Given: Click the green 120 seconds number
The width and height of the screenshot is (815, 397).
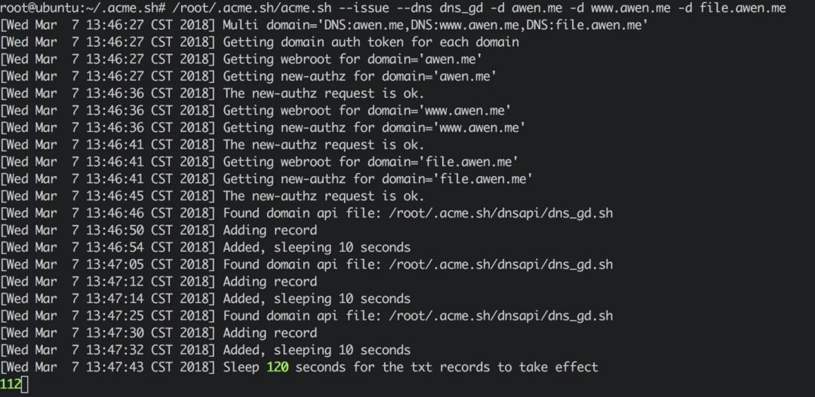Looking at the screenshot, I should (278, 367).
